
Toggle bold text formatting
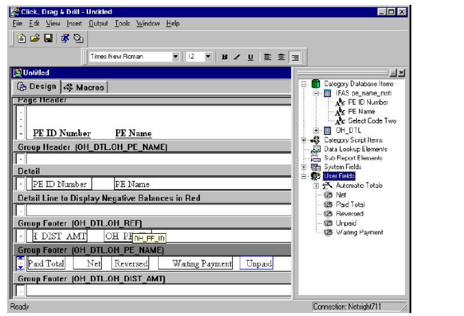point(225,57)
